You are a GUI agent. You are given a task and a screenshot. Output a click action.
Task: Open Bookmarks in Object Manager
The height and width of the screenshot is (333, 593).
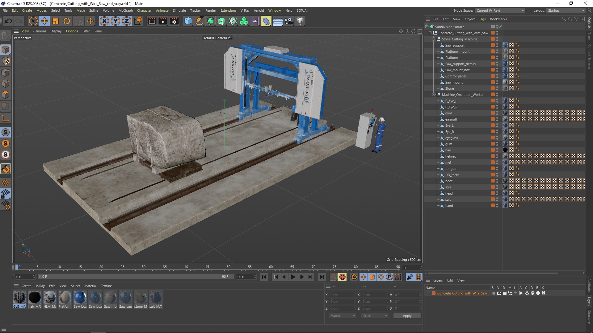(x=498, y=19)
